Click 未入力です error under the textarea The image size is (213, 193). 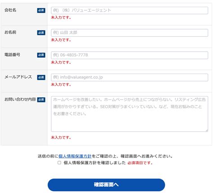pyautogui.click(x=61, y=137)
